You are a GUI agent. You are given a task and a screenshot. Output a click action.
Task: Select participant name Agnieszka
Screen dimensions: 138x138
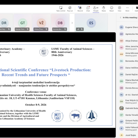(132, 34)
